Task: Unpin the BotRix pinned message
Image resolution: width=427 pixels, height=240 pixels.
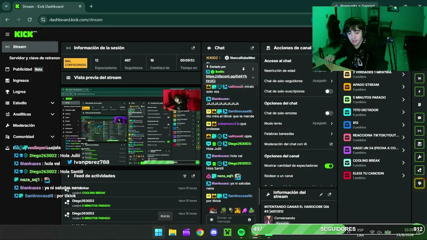Action: click(x=244, y=69)
